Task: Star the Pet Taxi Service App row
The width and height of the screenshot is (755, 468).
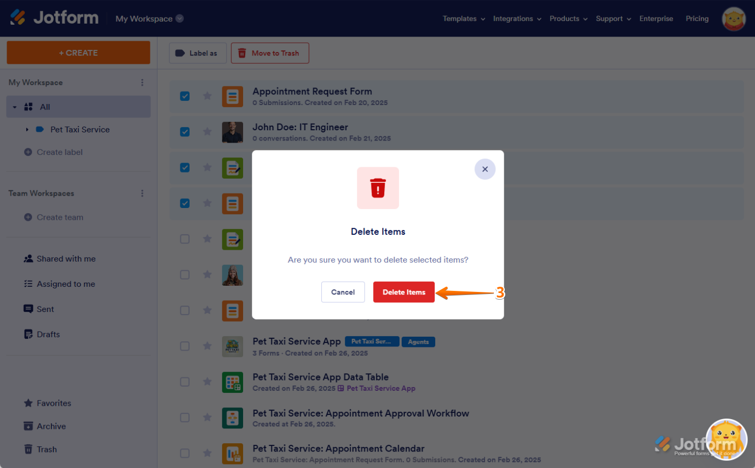Action: pos(207,346)
